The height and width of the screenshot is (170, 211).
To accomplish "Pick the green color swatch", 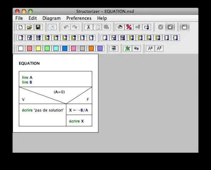I will (47, 48).
